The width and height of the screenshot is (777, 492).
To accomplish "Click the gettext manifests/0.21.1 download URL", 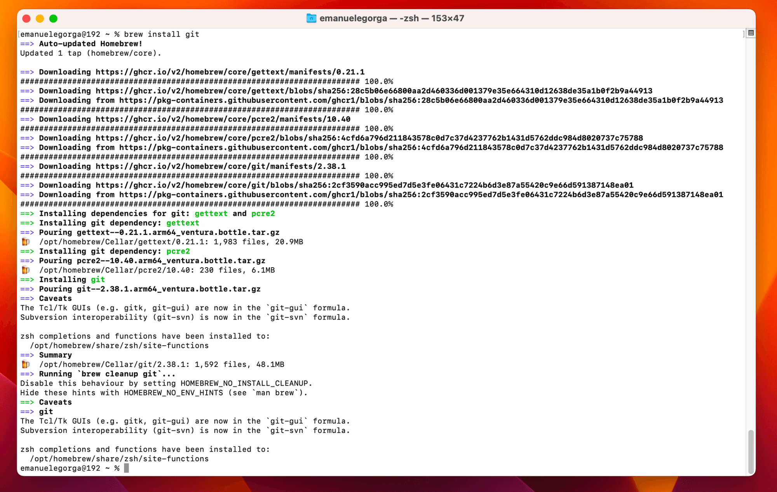I will [x=230, y=72].
